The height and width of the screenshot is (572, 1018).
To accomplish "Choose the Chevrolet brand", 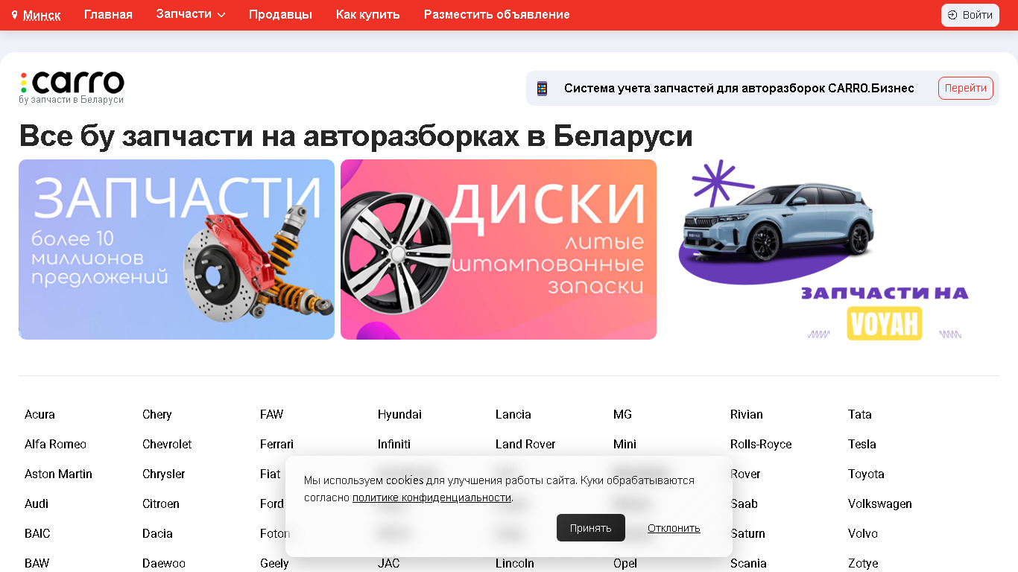I will coord(167,444).
